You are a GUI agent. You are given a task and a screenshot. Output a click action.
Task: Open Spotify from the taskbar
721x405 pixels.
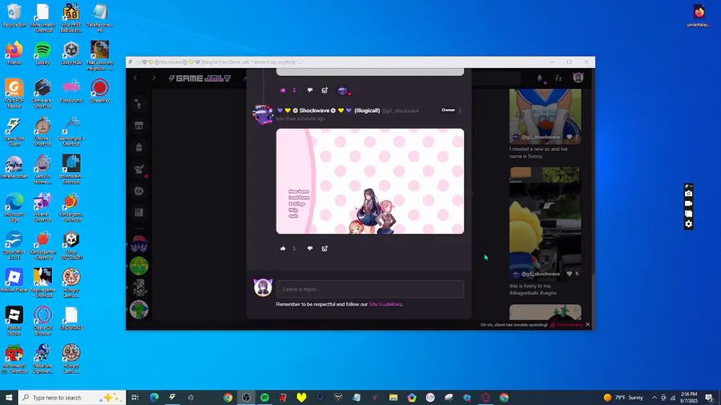(x=264, y=398)
